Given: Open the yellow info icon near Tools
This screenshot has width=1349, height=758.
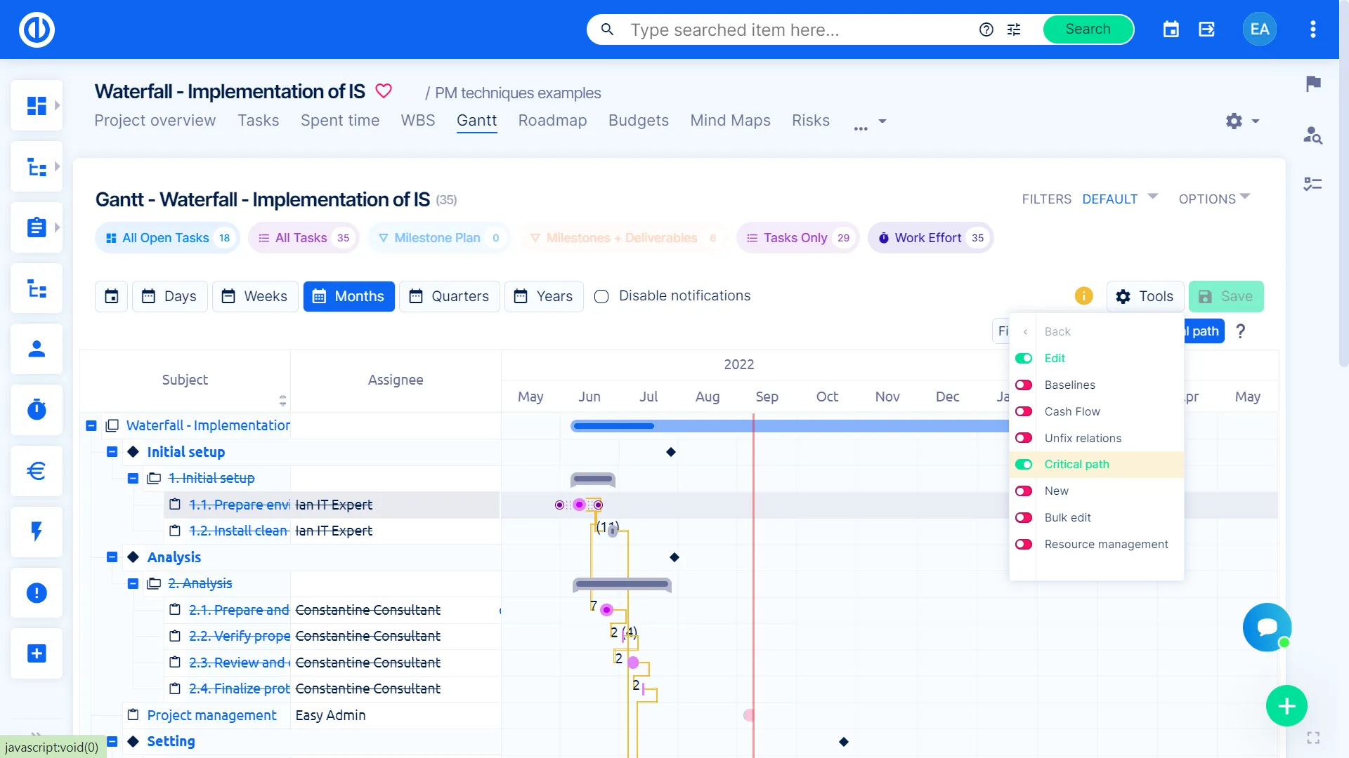Looking at the screenshot, I should pyautogui.click(x=1083, y=295).
